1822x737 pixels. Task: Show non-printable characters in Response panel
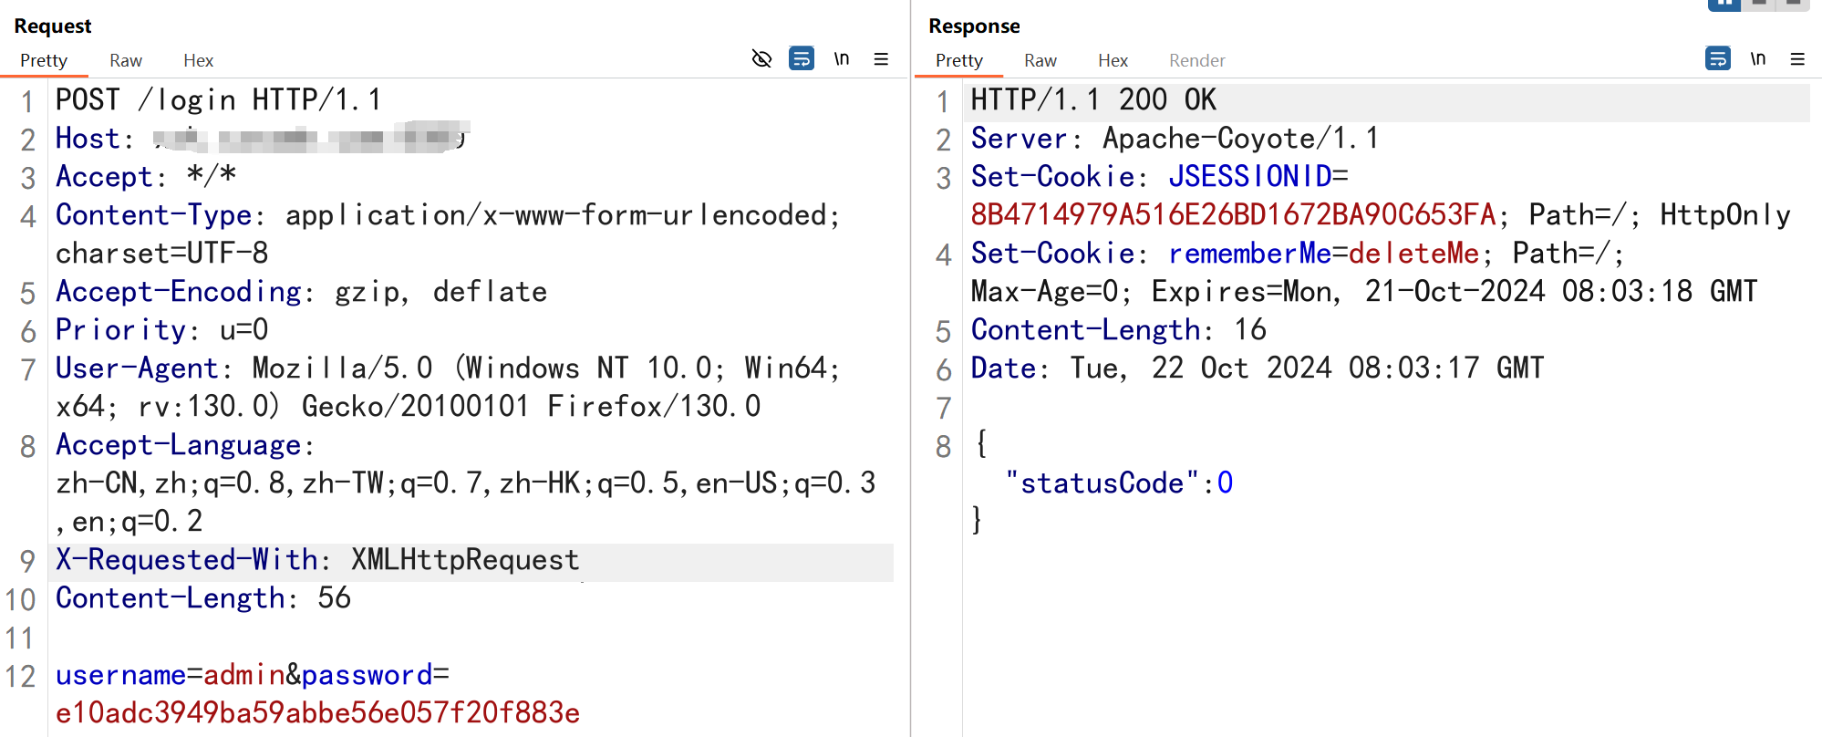pyautogui.click(x=1758, y=59)
